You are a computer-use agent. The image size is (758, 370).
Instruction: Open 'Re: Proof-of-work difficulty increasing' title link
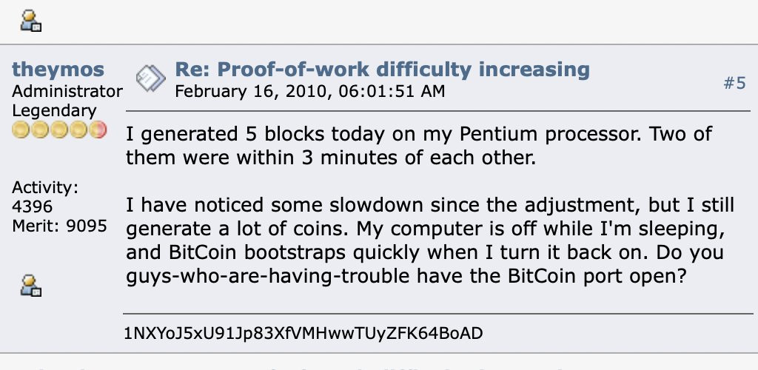click(382, 70)
